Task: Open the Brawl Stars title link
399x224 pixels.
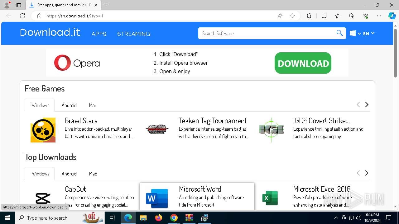Action: [x=81, y=121]
